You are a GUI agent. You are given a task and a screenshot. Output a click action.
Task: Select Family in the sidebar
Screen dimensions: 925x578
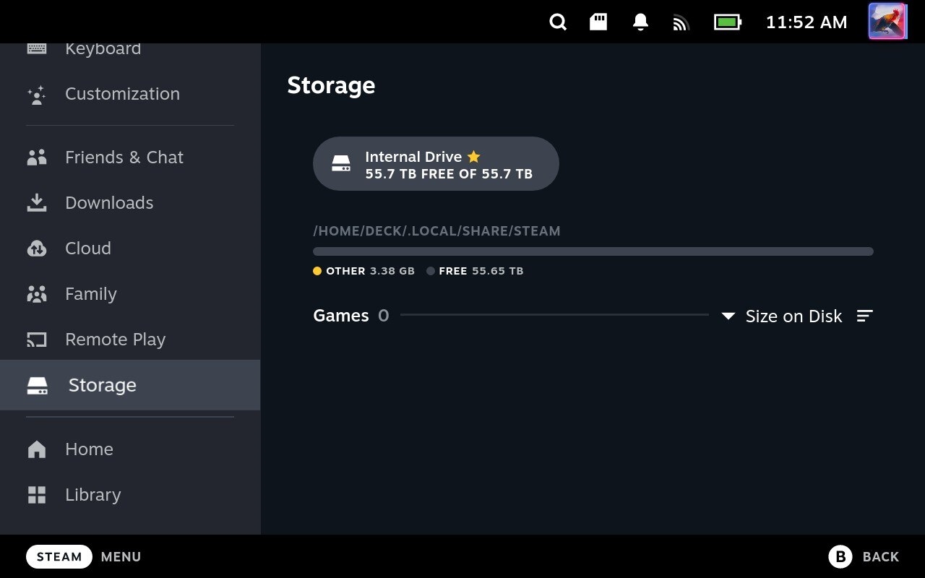pyautogui.click(x=90, y=293)
